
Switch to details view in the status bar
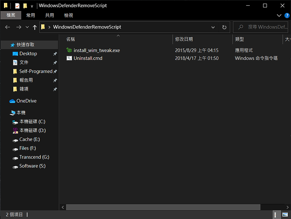pyautogui.click(x=276, y=215)
